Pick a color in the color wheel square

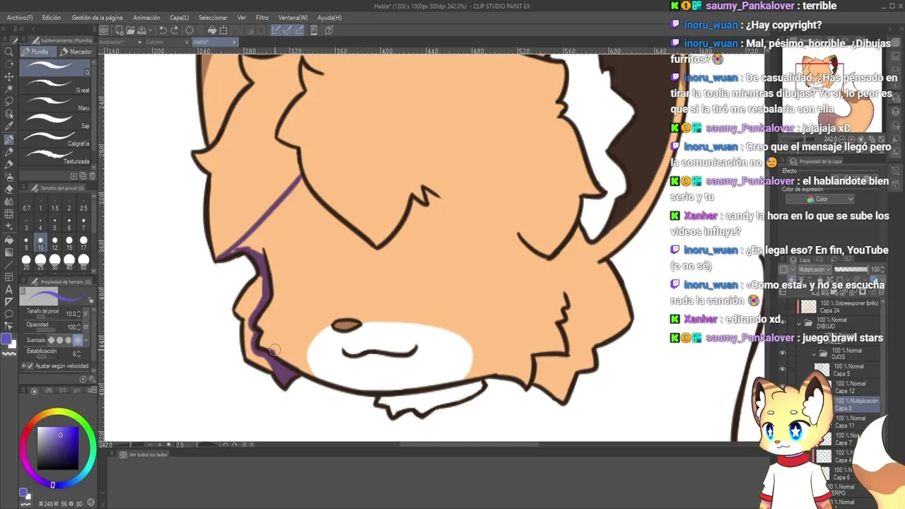pos(57,447)
